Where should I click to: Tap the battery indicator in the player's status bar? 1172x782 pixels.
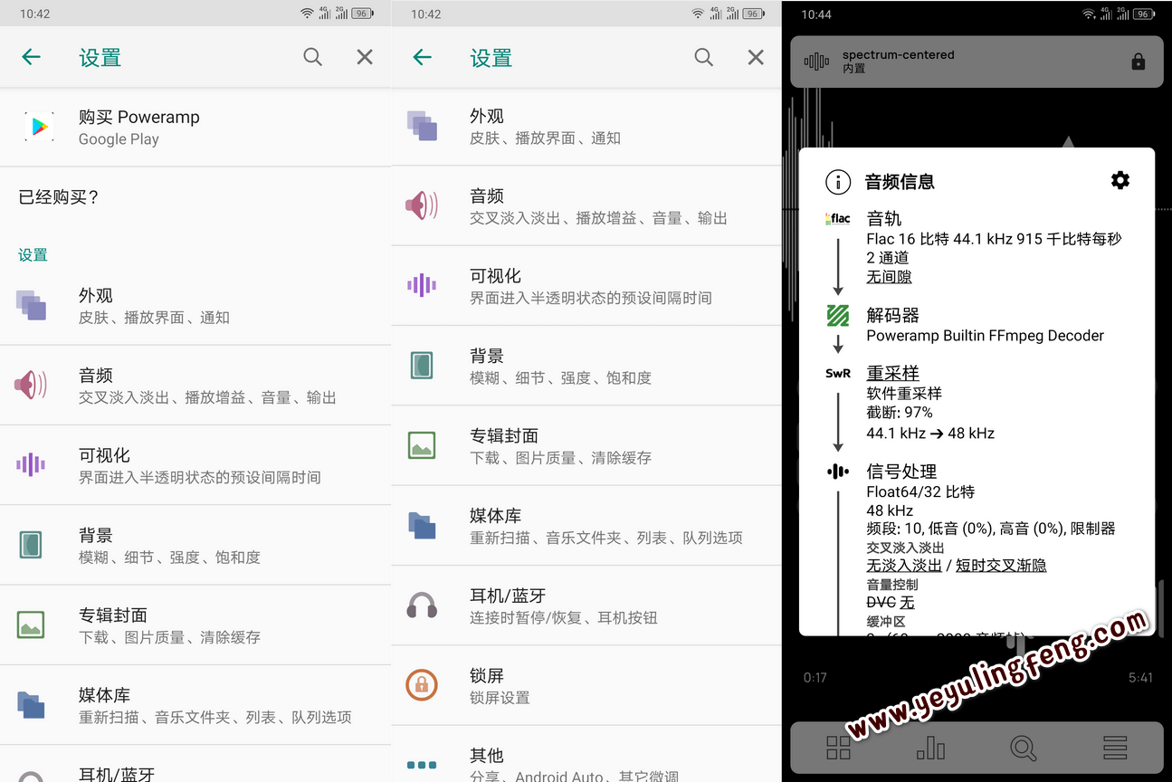coord(1145,14)
